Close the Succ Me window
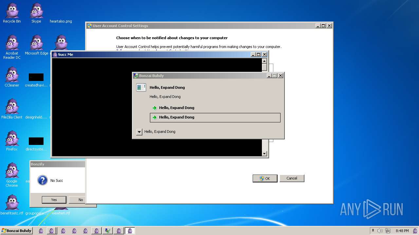The image size is (419, 235). [x=264, y=55]
